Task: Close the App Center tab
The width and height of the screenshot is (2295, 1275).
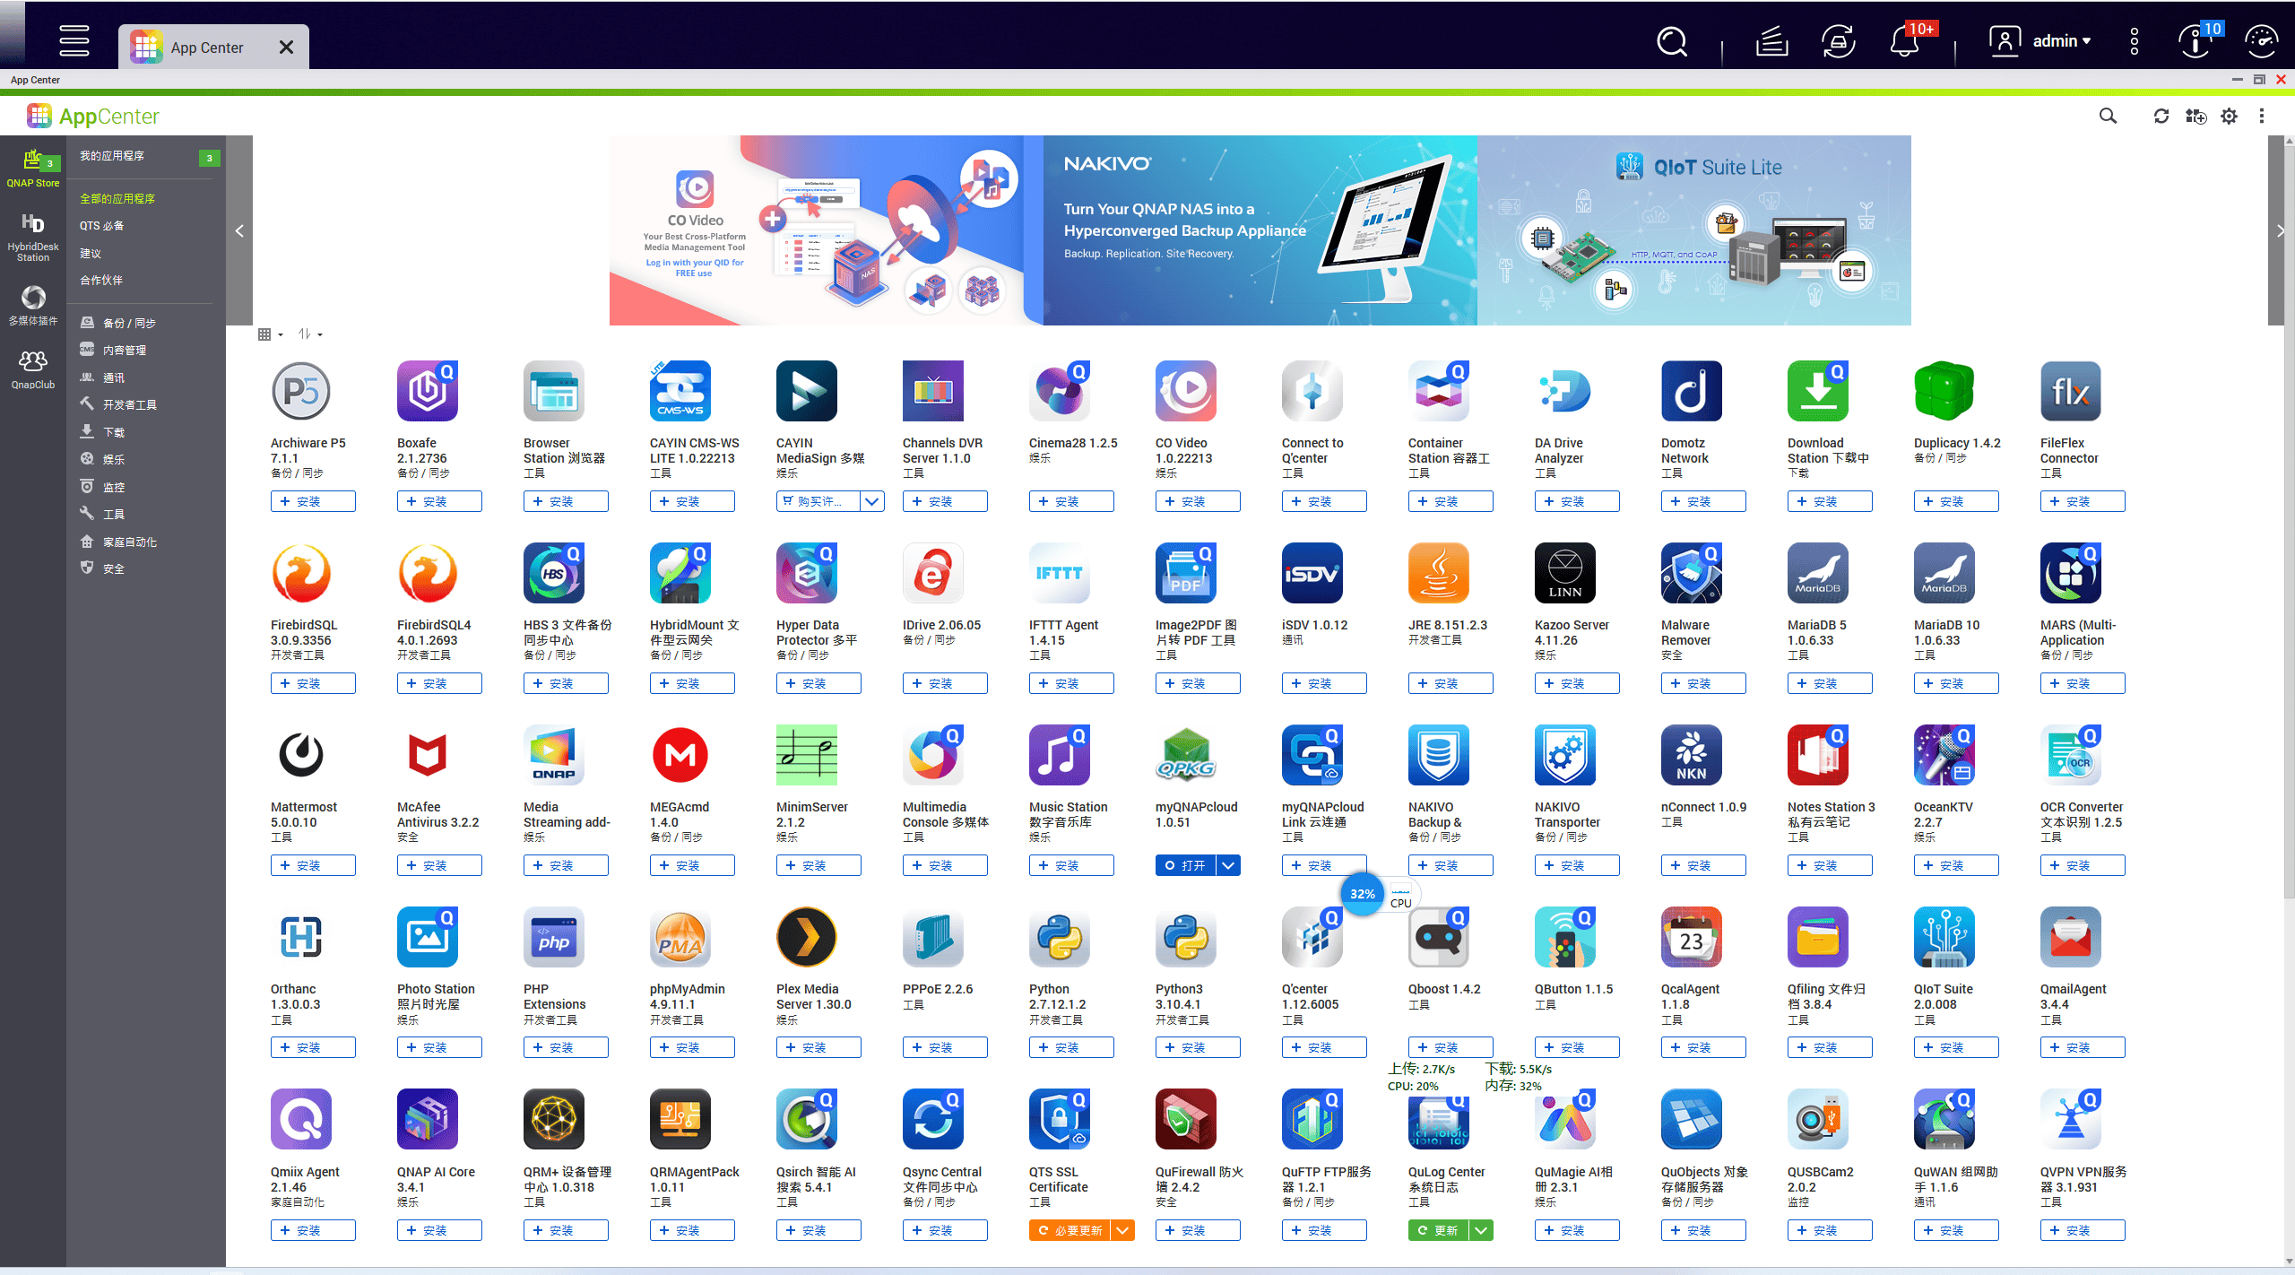Action: coord(286,48)
